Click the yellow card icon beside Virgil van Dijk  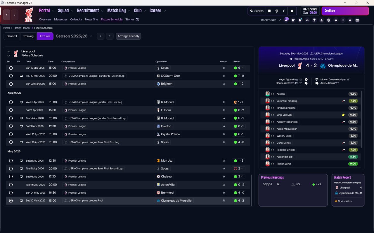click(x=343, y=115)
